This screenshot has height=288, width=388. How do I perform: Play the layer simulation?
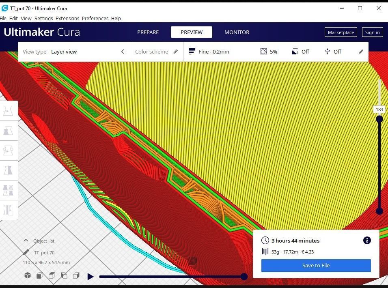[91, 276]
